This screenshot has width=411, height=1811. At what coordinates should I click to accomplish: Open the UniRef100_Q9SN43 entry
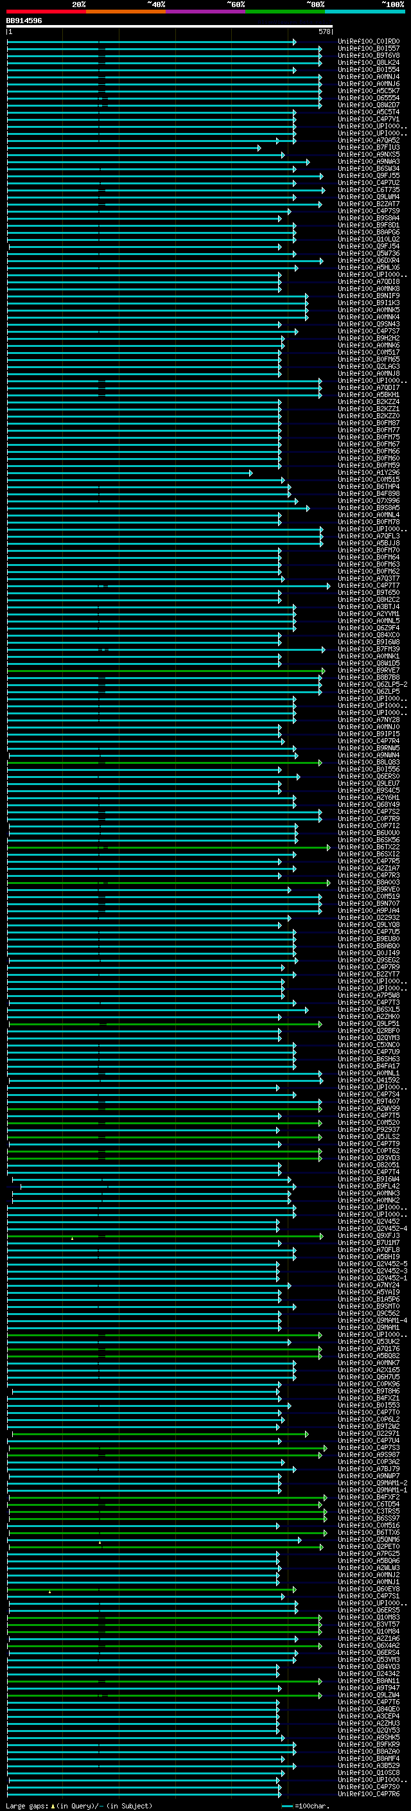click(x=369, y=324)
